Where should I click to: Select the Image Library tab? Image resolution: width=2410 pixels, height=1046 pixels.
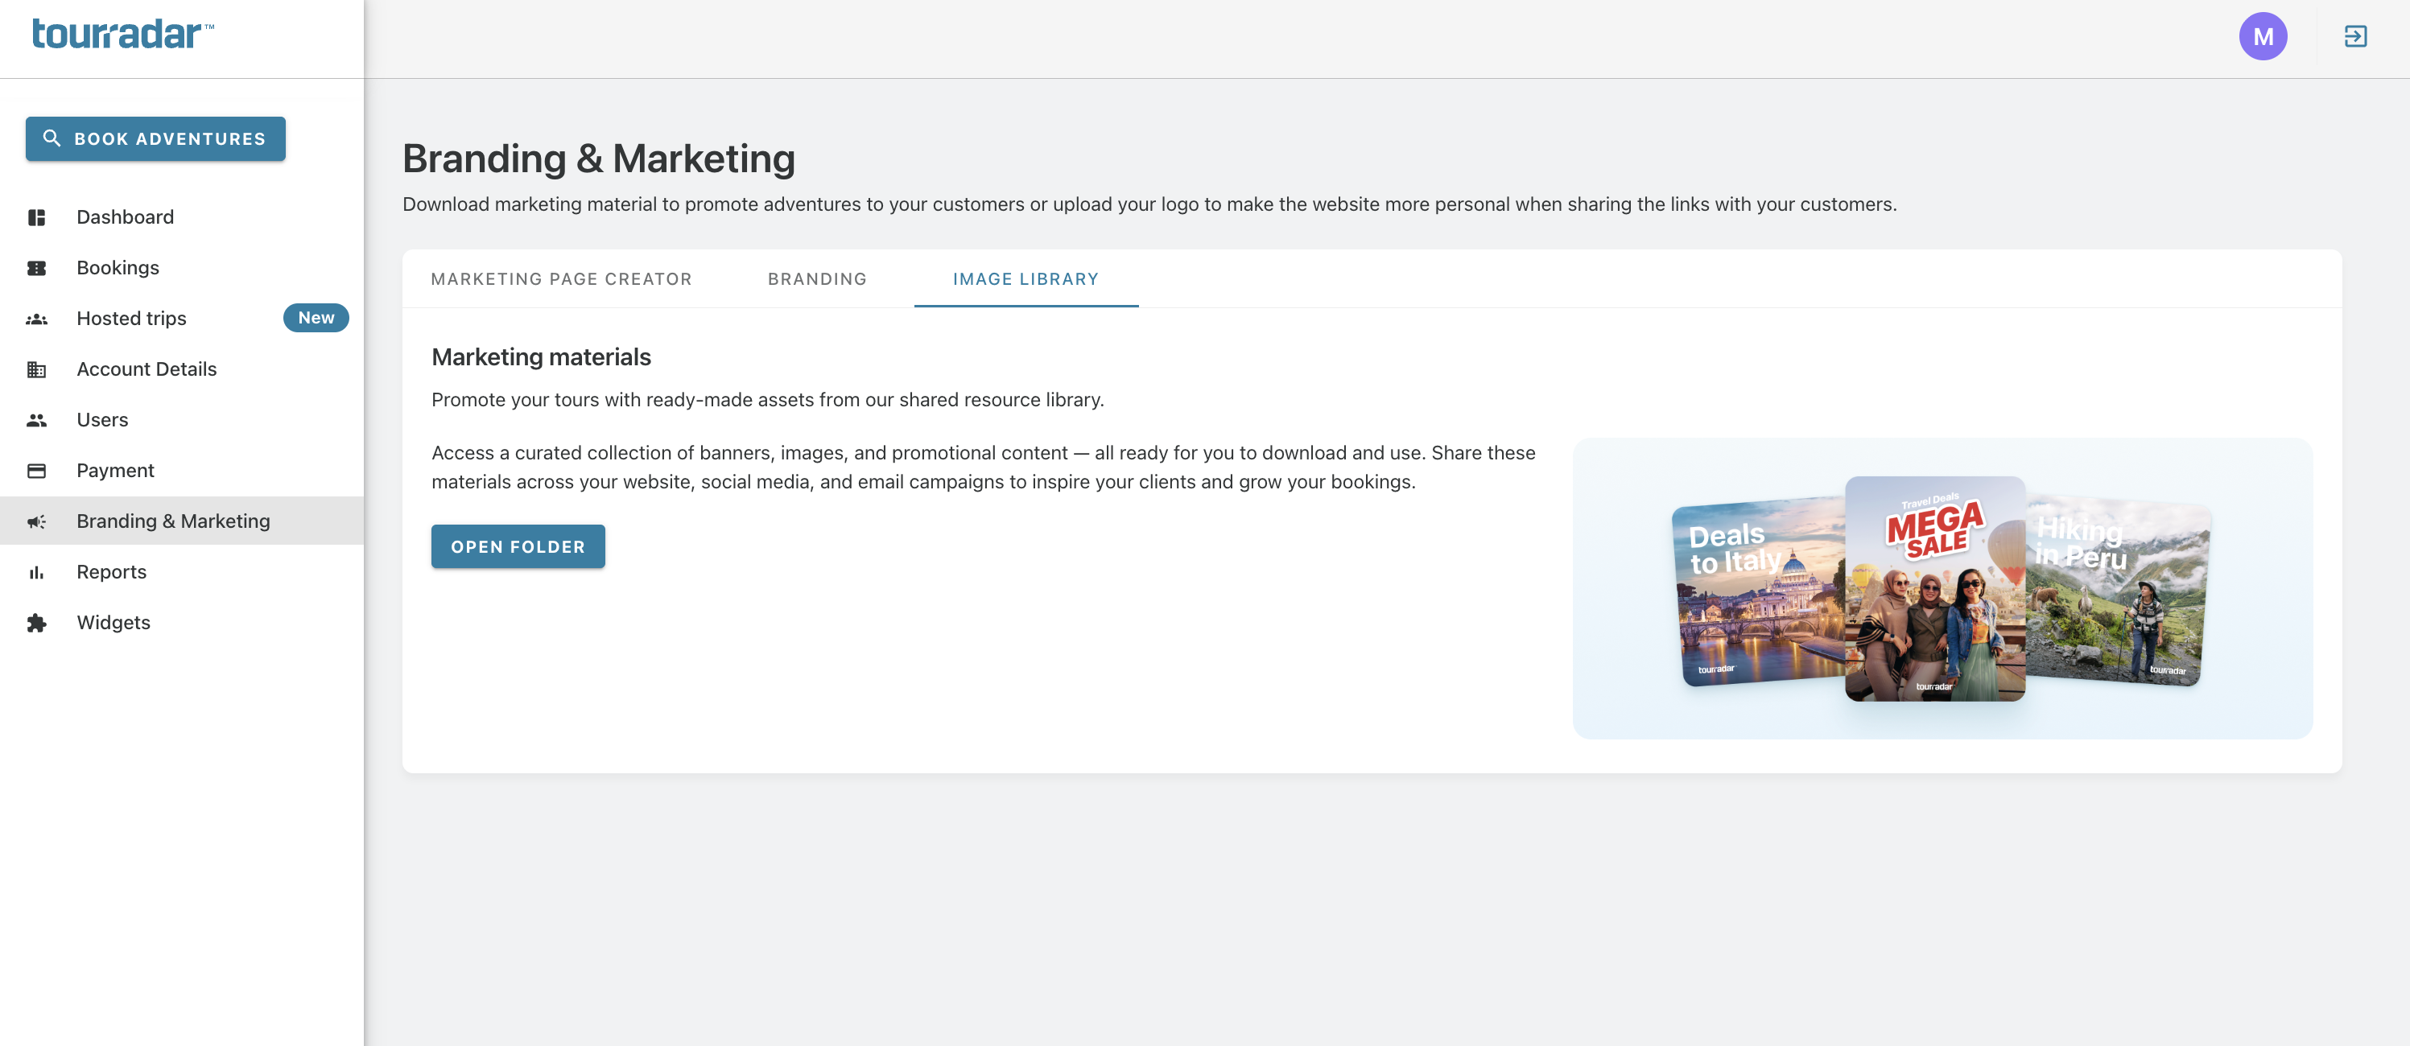1025,278
